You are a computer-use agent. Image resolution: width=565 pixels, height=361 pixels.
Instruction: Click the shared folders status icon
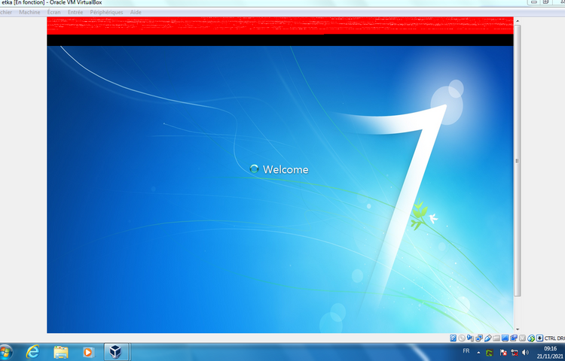click(496, 338)
